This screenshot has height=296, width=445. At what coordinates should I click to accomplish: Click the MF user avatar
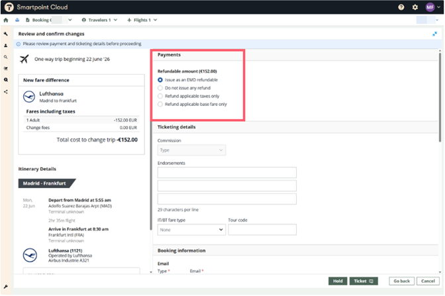point(430,7)
